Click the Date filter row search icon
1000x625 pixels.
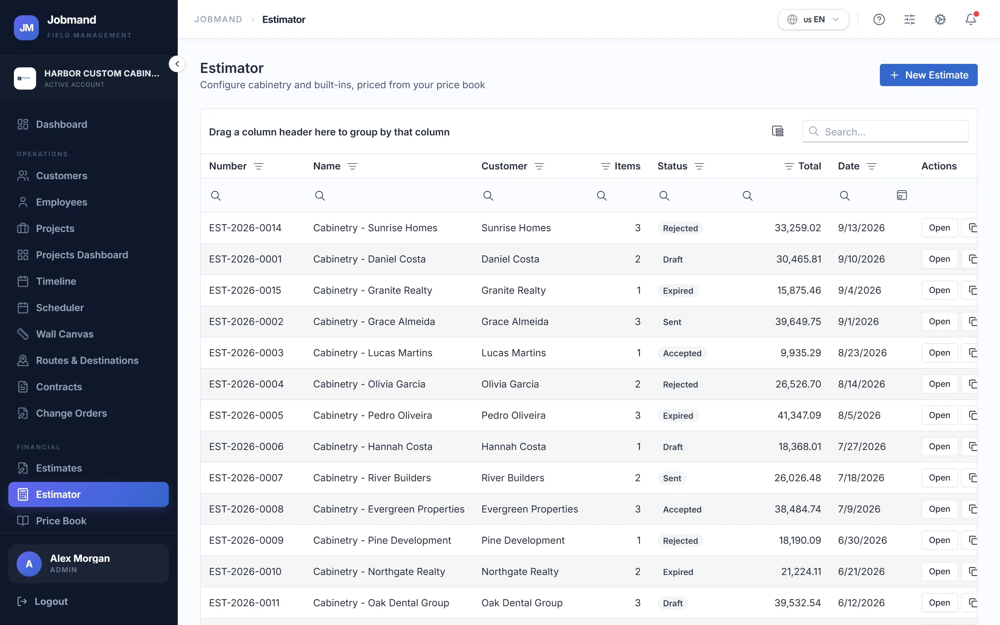[845, 195]
